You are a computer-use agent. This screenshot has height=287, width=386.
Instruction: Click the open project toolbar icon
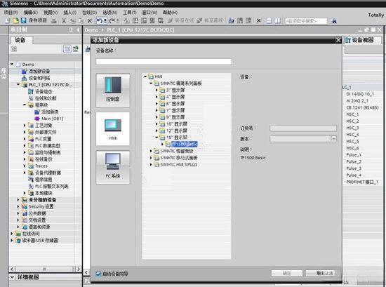click(x=15, y=20)
